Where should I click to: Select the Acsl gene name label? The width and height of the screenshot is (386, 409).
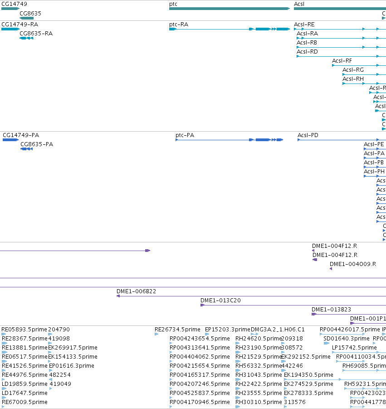coord(299,4)
